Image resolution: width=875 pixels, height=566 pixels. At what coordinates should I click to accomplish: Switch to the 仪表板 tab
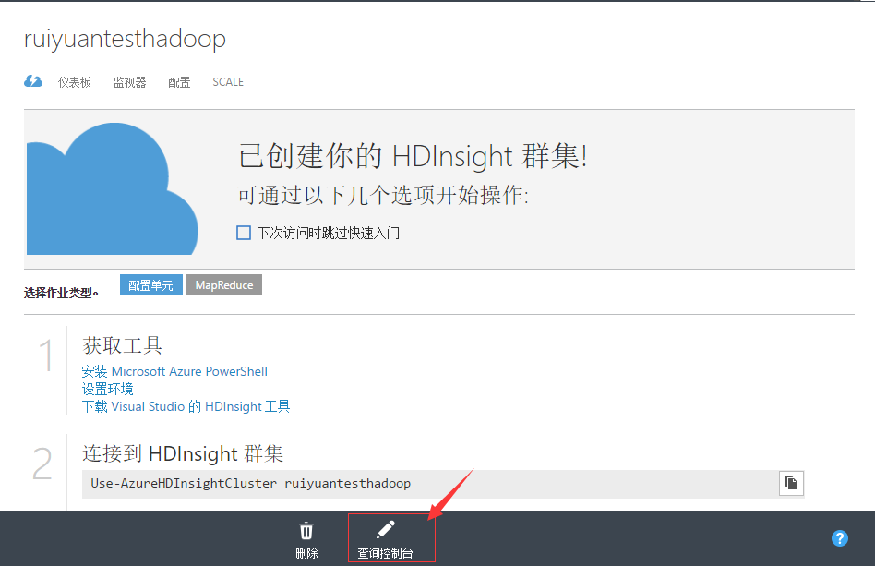pos(75,82)
